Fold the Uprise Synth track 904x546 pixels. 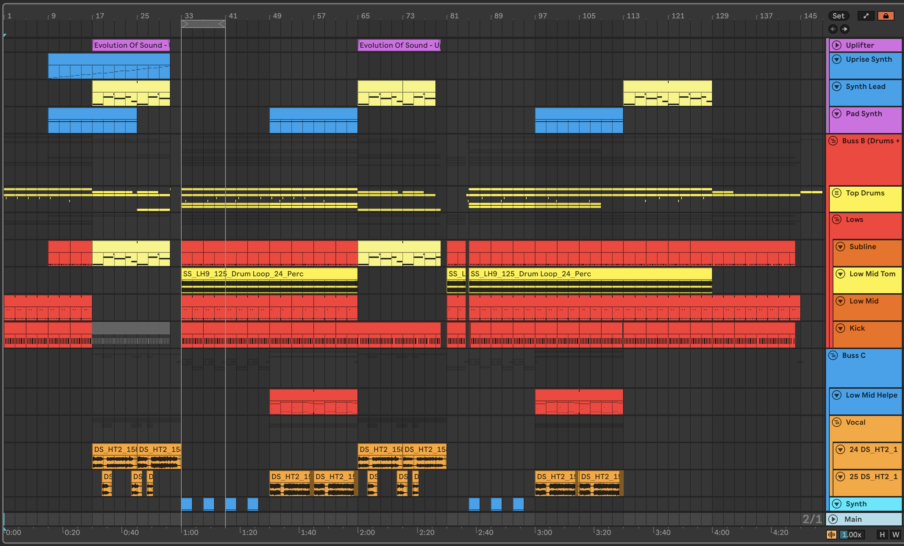click(837, 59)
